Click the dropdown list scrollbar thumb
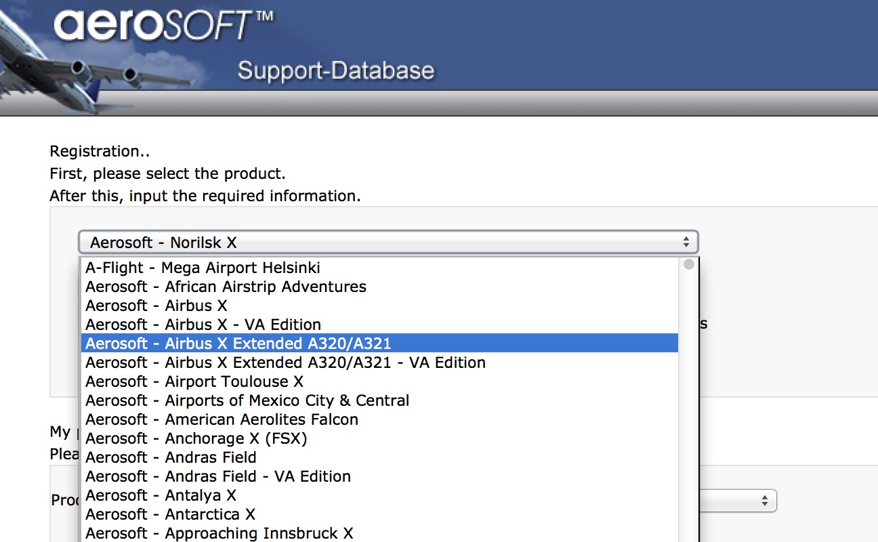Screen dimensions: 878x542 (x=689, y=264)
